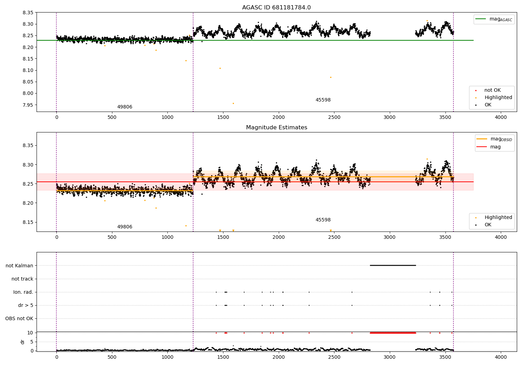Click the orange triangle near x 2470 in middle plot

[331, 230]
